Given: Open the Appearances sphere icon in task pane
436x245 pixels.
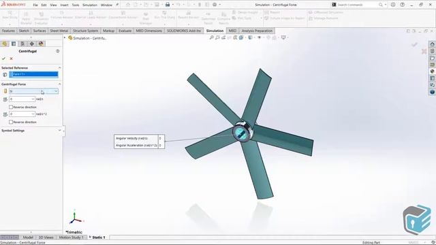Looking at the screenshot, I should pyautogui.click(x=432, y=71).
